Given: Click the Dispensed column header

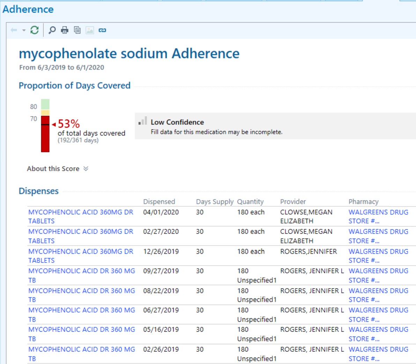Looking at the screenshot, I should click(159, 202).
